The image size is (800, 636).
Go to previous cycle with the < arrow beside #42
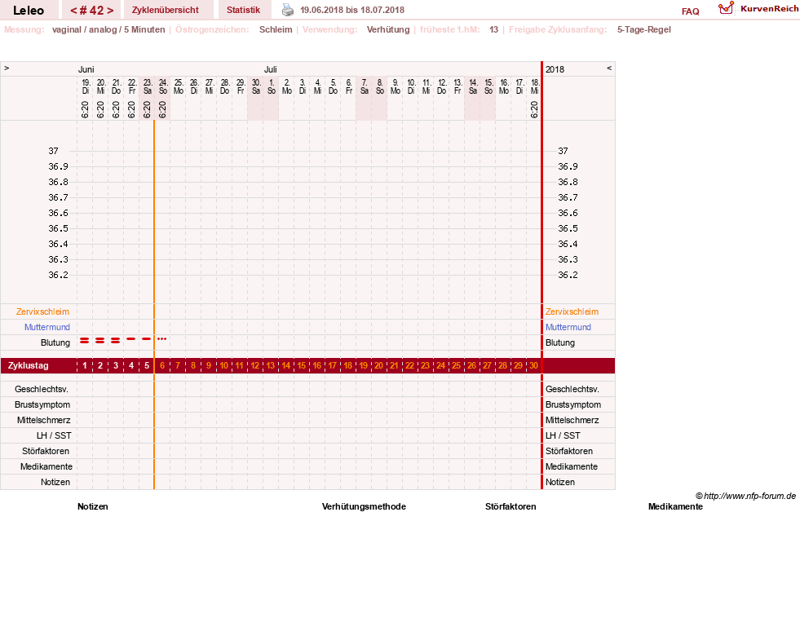click(73, 11)
